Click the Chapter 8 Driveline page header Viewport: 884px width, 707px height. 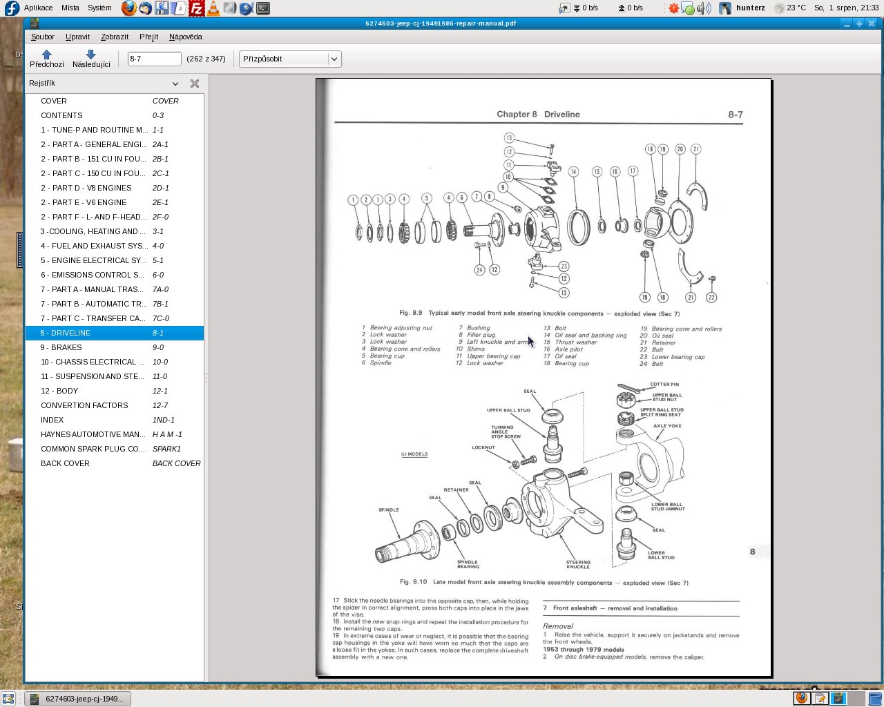(538, 115)
